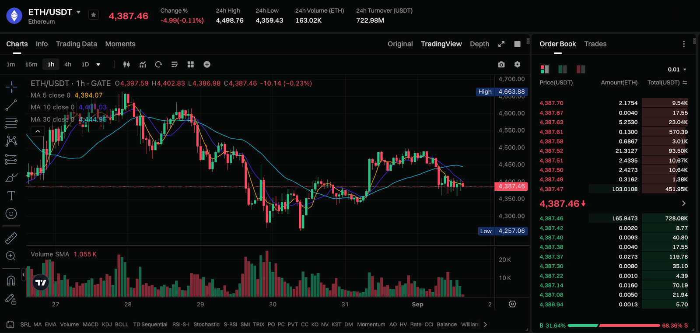This screenshot has width=700, height=333.
Task: Open the indicators menu icon
Action: (143, 64)
